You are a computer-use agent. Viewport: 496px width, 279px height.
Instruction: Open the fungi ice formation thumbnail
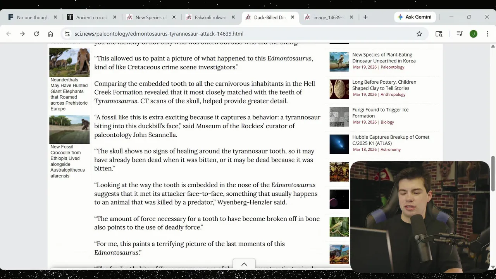coord(339,117)
